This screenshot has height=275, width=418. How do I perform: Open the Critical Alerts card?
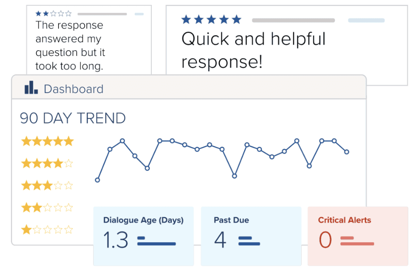click(x=358, y=236)
